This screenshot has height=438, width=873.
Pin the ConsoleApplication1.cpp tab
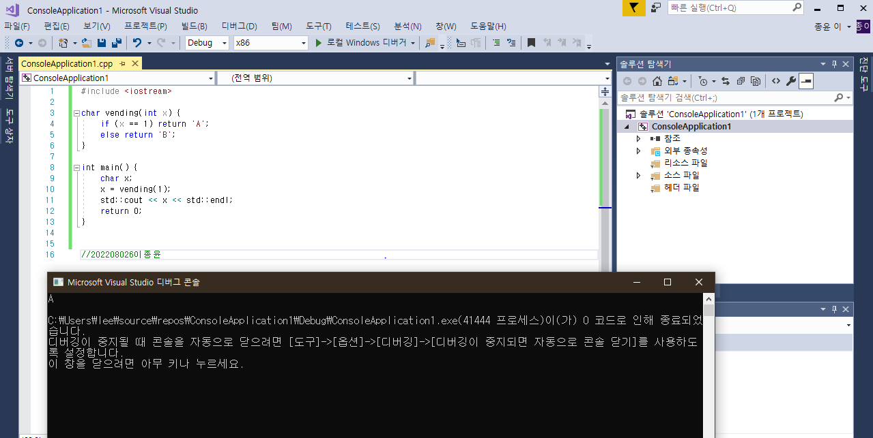(123, 63)
